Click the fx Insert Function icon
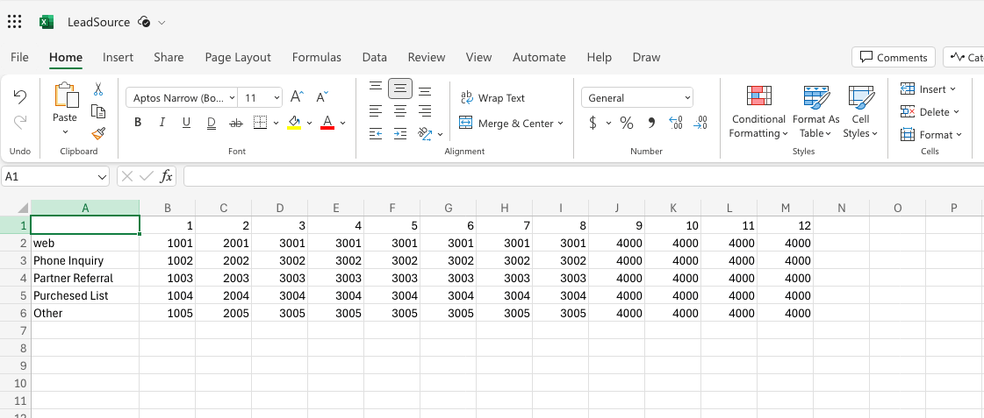 pos(166,177)
